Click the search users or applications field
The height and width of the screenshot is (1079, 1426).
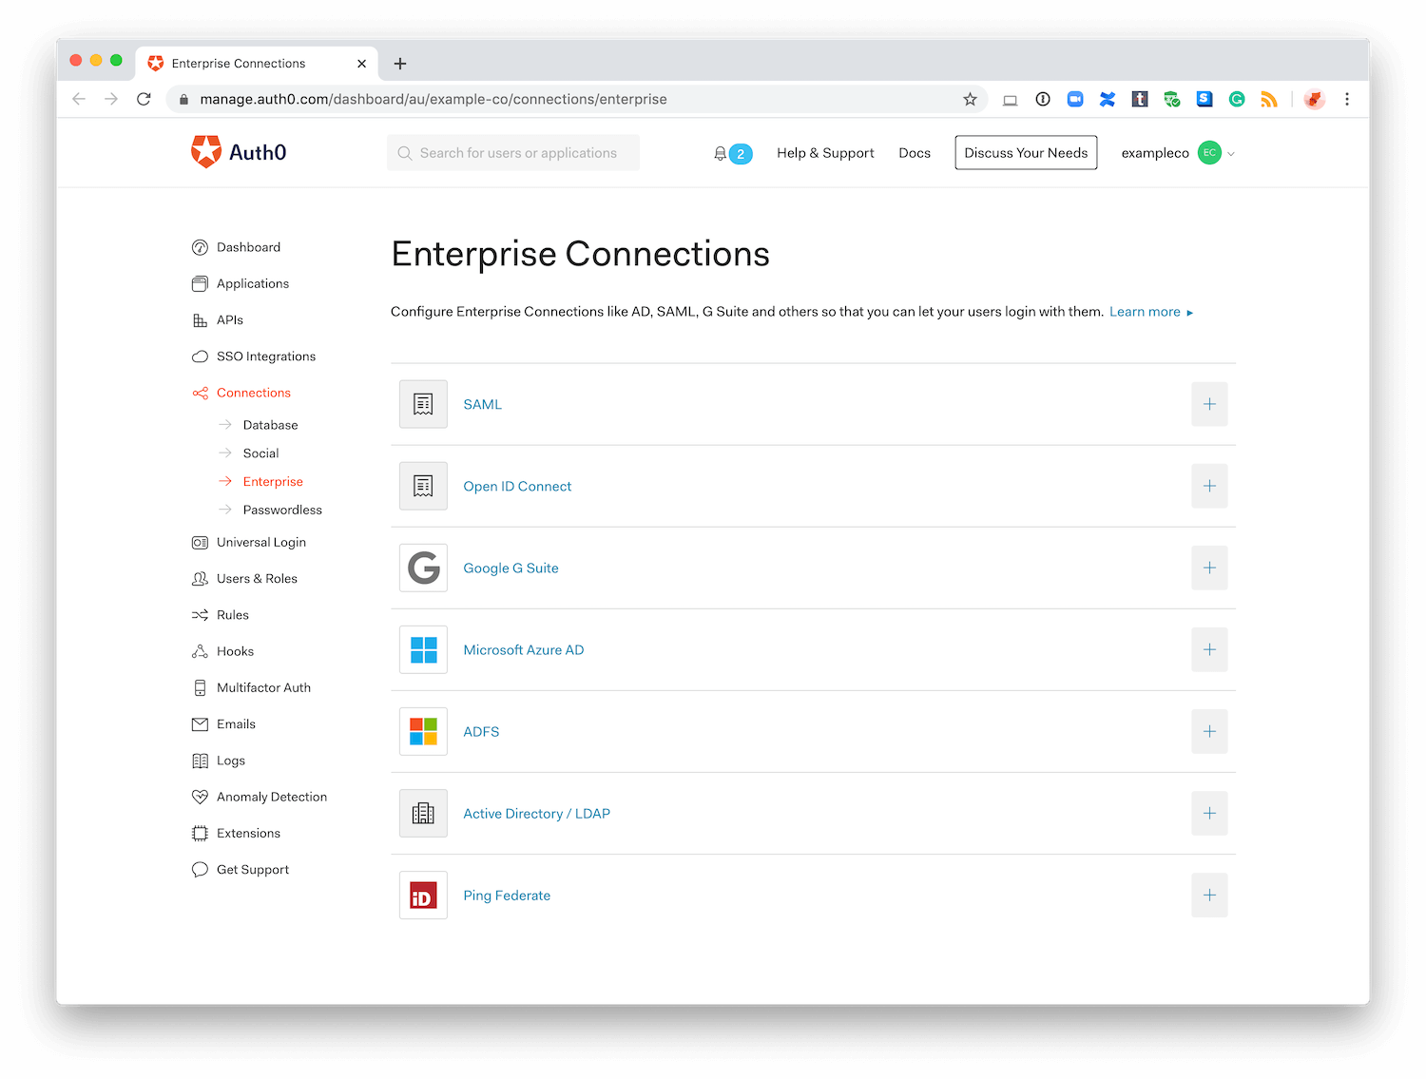[513, 152]
